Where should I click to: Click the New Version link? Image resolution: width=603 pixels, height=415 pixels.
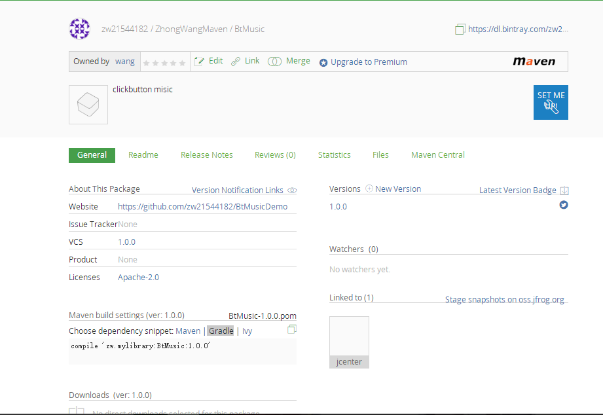pyautogui.click(x=398, y=189)
